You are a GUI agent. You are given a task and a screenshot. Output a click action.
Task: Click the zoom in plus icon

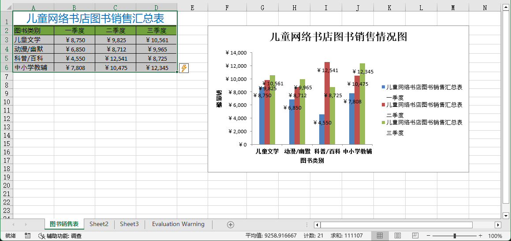coord(480,236)
